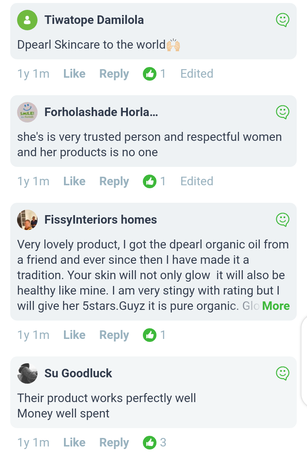Expand FissyInteriors comment with More

276,306
